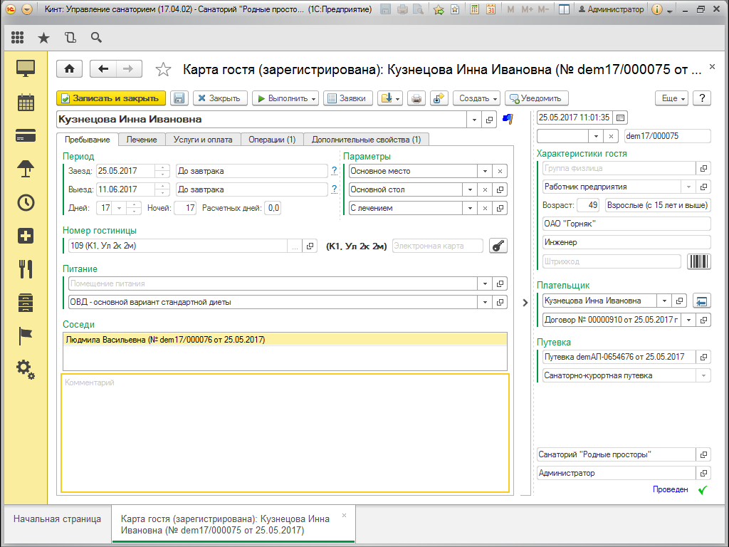Screen dimensions: 729x547
Task: Click the home page icon button
Action: pos(69,68)
